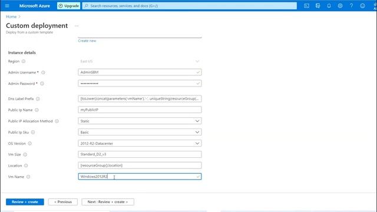Show info tooltip for Dns Label Prefix
The image size is (377, 212).
point(38,99)
